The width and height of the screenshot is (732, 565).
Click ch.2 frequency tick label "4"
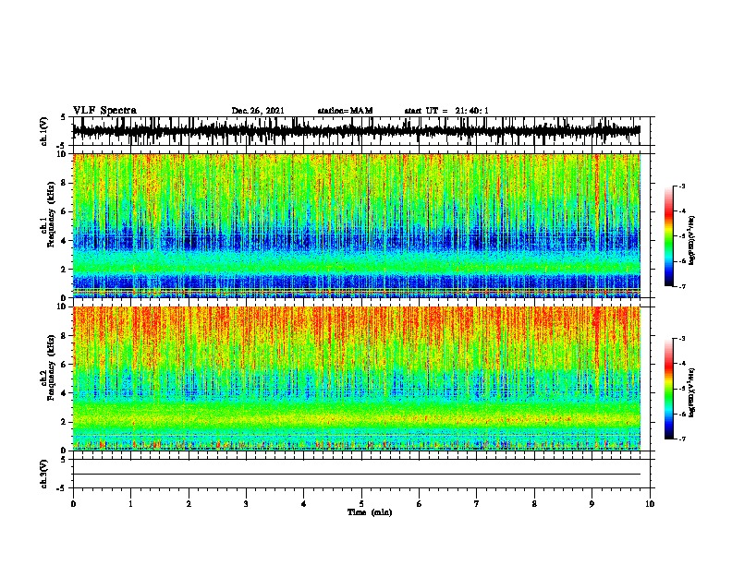point(65,393)
